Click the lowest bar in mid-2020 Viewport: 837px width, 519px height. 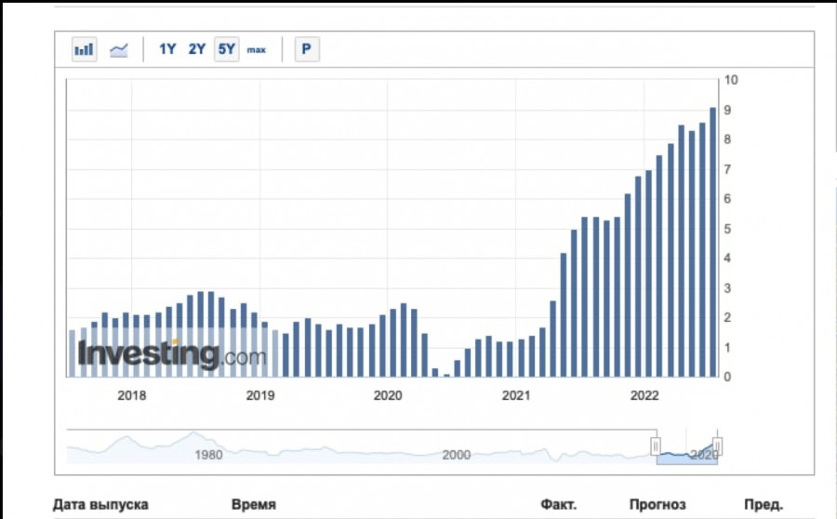pos(446,375)
